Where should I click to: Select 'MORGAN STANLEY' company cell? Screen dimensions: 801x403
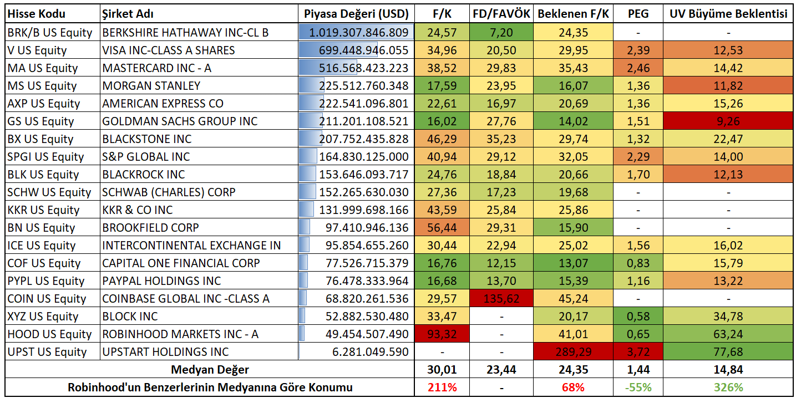pyautogui.click(x=199, y=85)
